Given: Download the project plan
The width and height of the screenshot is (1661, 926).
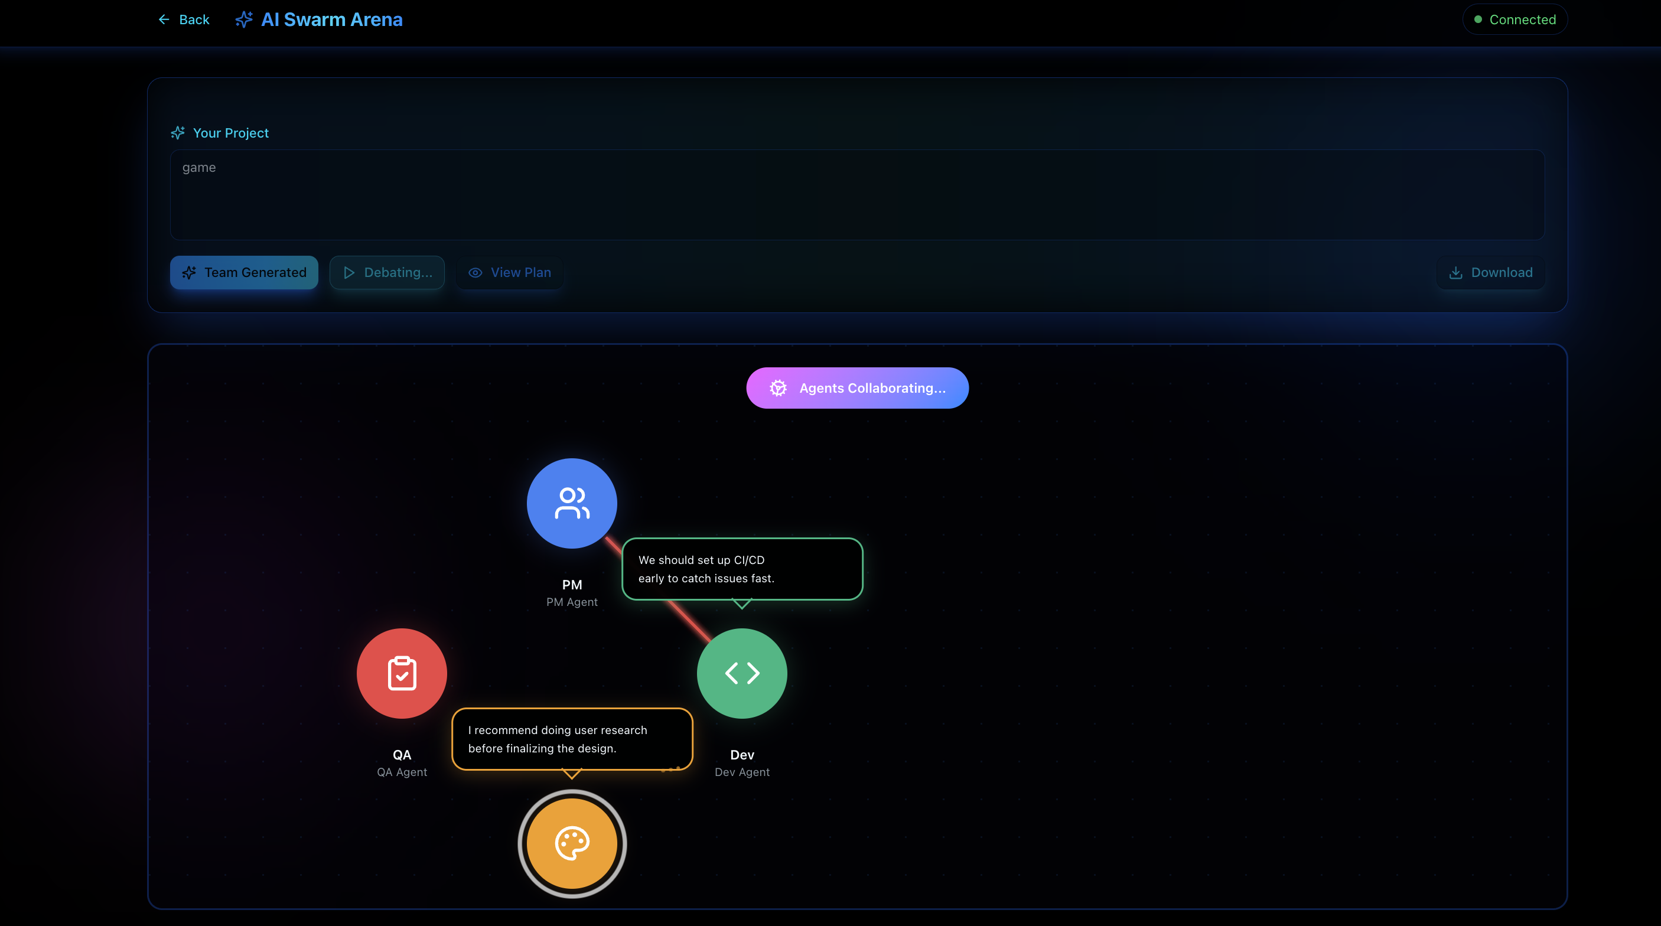Looking at the screenshot, I should coord(1490,273).
